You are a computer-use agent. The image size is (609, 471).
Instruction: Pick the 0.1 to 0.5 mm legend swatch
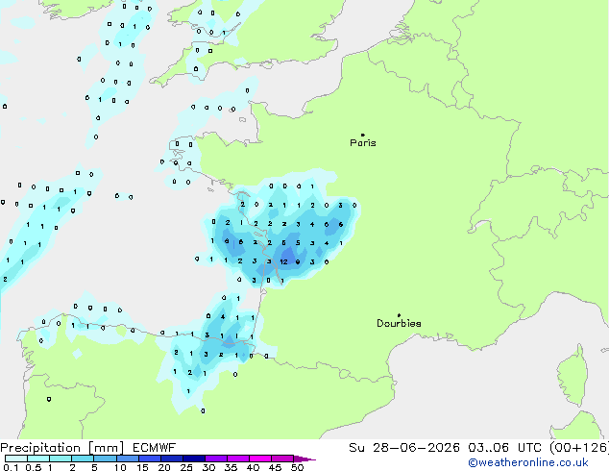click(16, 459)
